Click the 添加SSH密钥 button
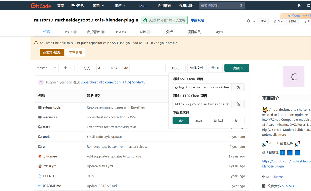 tap(52, 52)
